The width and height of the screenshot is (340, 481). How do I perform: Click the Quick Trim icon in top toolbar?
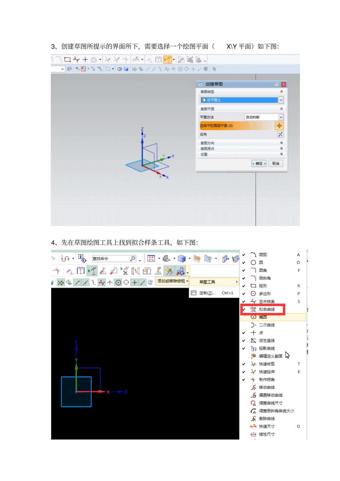coord(107,59)
